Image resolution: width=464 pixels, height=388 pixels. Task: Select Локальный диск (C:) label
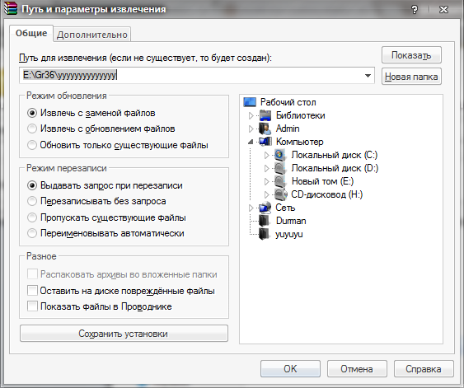pyautogui.click(x=335, y=155)
